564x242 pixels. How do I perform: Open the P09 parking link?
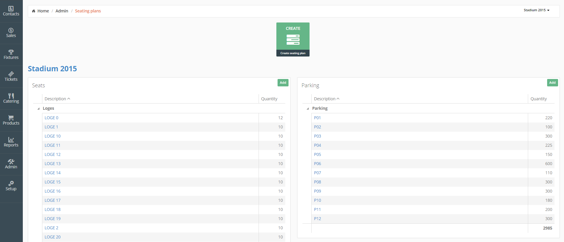click(317, 191)
